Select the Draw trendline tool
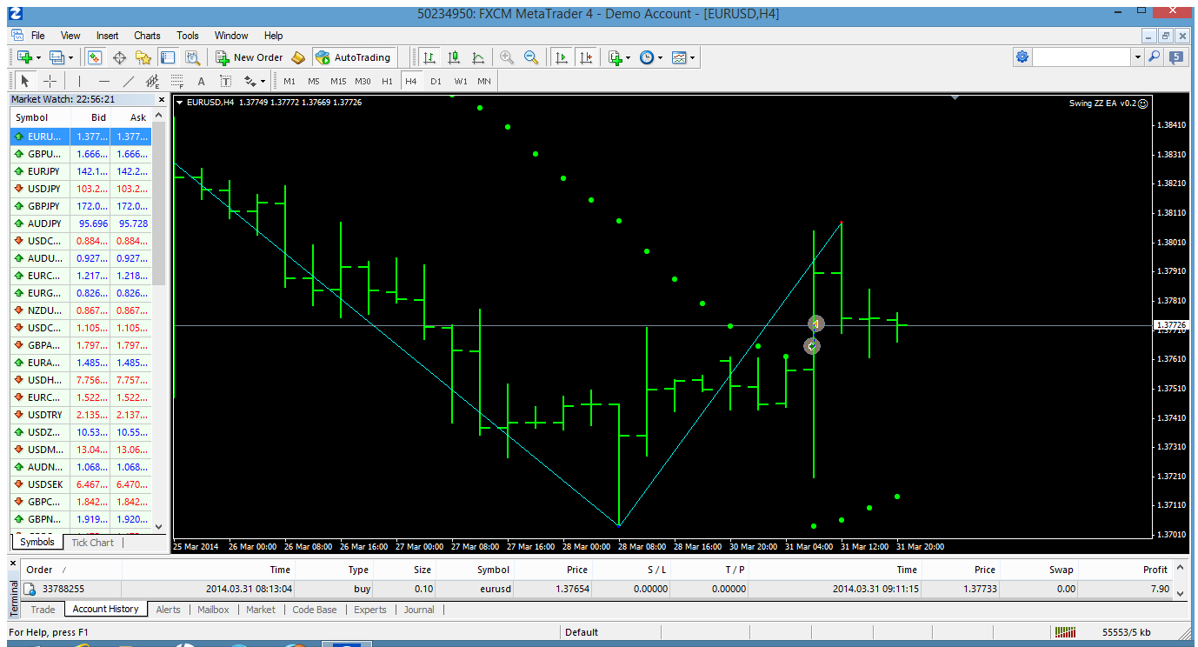The width and height of the screenshot is (1198, 647). click(x=129, y=81)
